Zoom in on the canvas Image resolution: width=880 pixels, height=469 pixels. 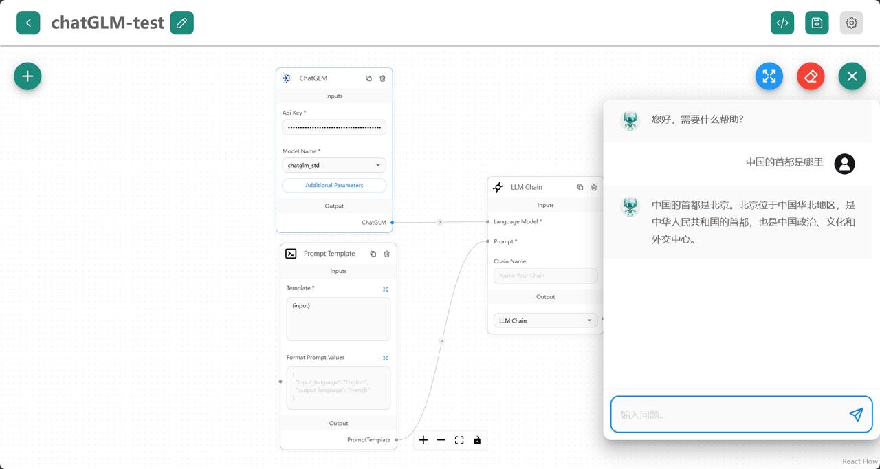(423, 440)
